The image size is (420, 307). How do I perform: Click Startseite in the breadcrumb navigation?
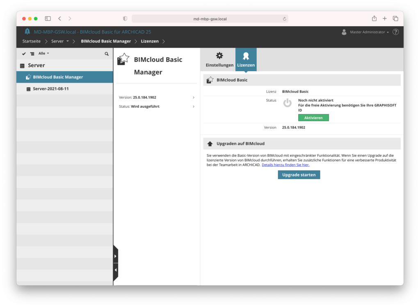pyautogui.click(x=32, y=41)
